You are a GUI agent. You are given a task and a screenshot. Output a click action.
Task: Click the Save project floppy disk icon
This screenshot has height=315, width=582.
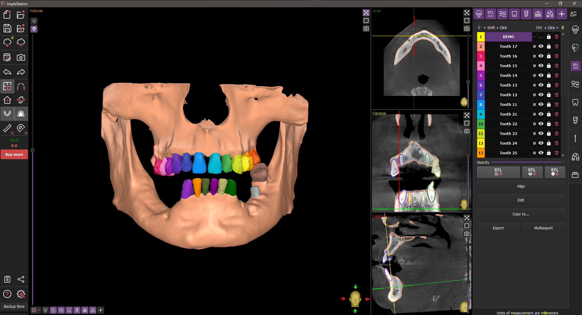(x=7, y=28)
